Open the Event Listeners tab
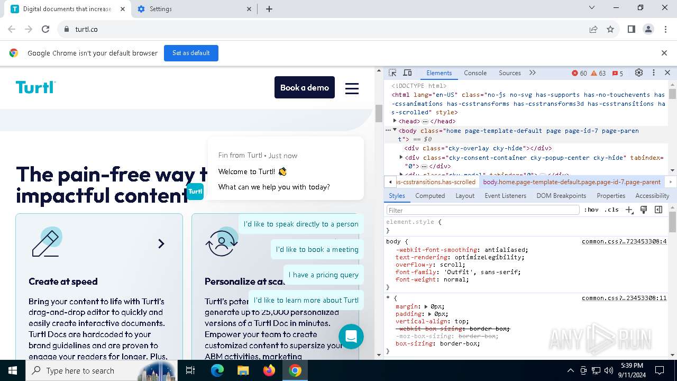This screenshot has height=381, width=677. coord(506,196)
